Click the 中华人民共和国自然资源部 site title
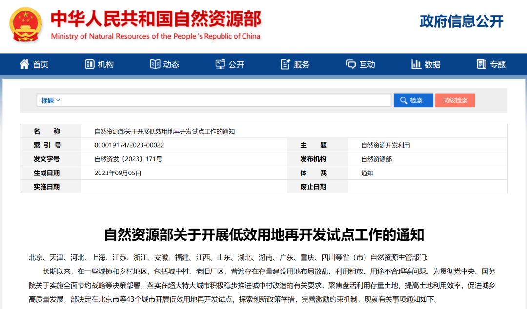 (x=156, y=19)
